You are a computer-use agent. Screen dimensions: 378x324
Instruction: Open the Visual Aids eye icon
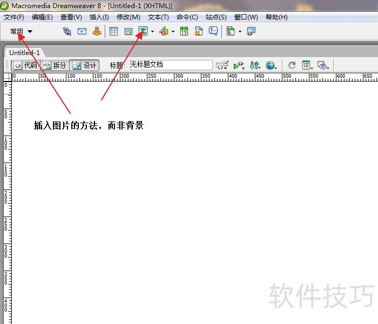click(323, 65)
